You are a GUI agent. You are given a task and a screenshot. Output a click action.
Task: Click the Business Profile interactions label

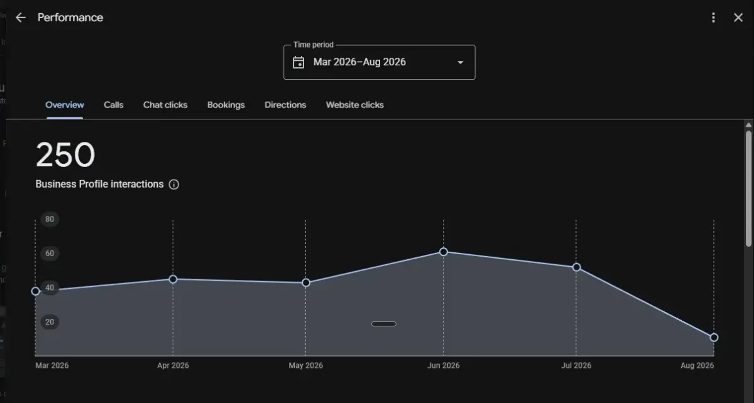[x=99, y=185]
